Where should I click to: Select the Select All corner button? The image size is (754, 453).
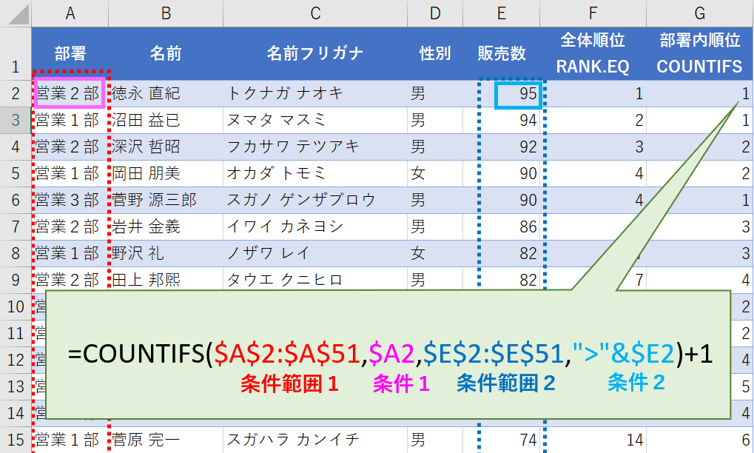pos(14,13)
